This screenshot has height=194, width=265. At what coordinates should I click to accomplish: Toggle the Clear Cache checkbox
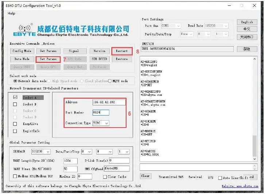[x=105, y=177]
